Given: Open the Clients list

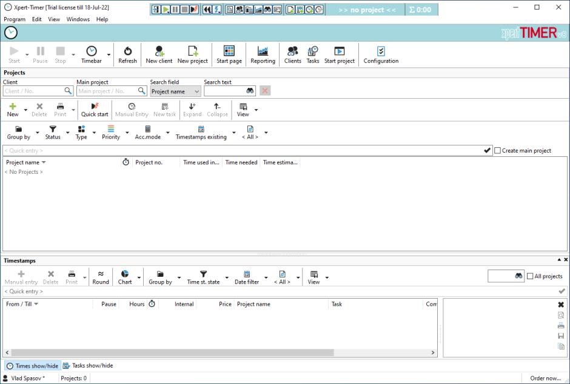Looking at the screenshot, I should click(x=293, y=55).
